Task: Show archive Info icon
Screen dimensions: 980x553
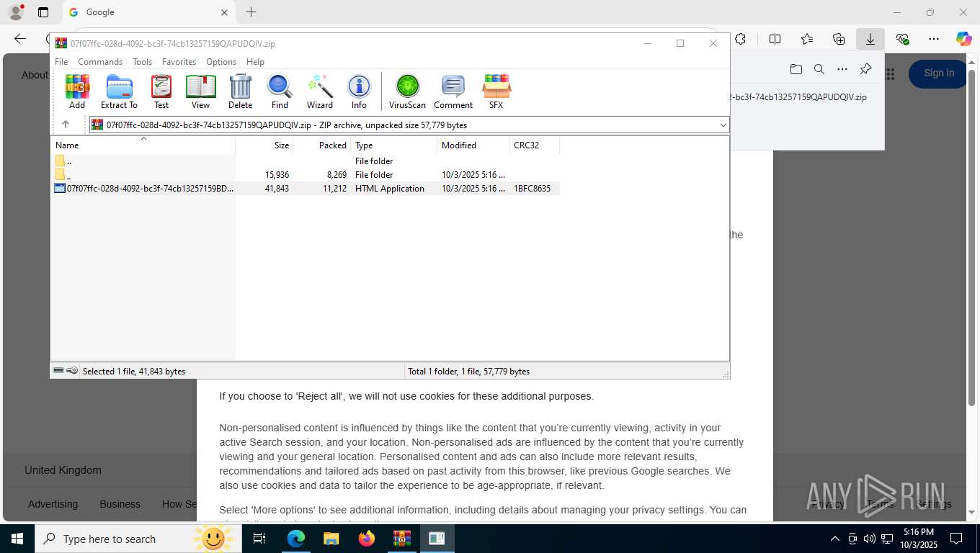Action: click(359, 91)
